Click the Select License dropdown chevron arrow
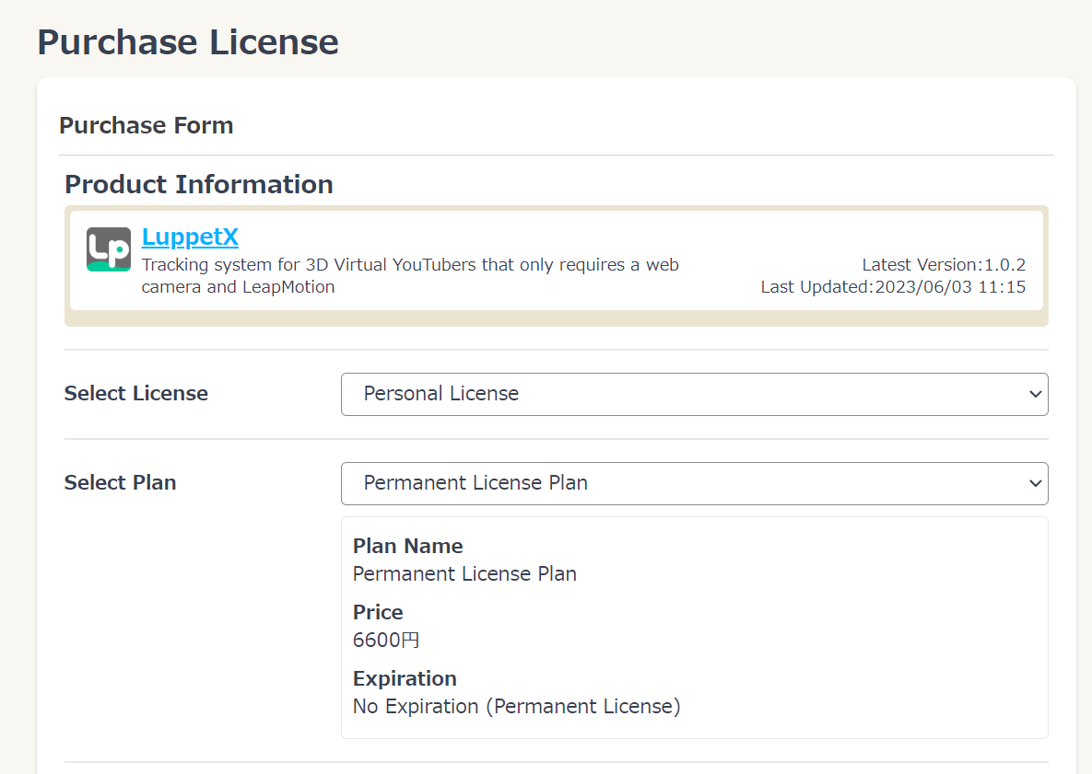Image resolution: width=1092 pixels, height=774 pixels. coord(1034,394)
